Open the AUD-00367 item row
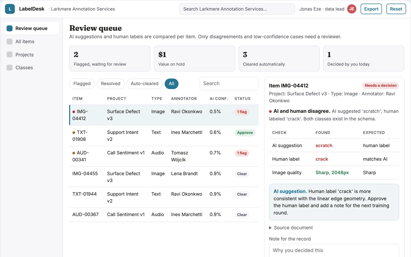 (164, 215)
